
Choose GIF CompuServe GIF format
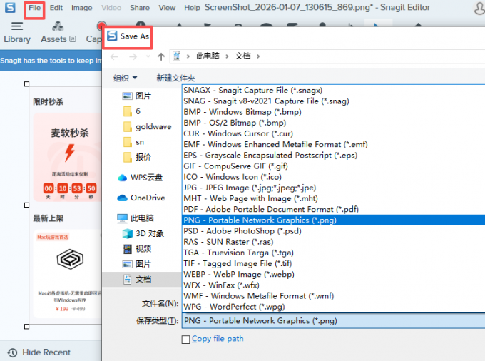(334, 166)
